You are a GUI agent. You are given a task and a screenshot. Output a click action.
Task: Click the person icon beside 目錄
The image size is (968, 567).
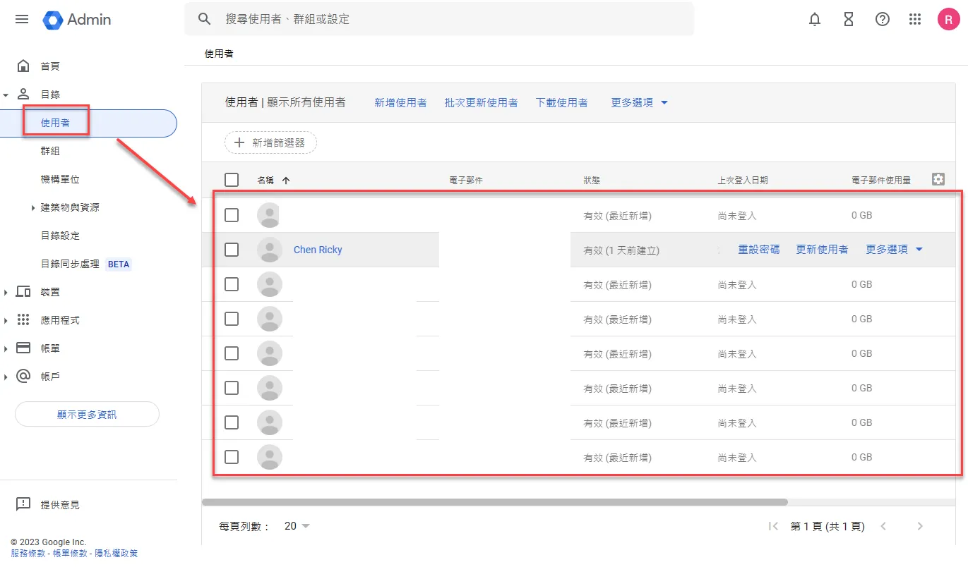click(23, 94)
